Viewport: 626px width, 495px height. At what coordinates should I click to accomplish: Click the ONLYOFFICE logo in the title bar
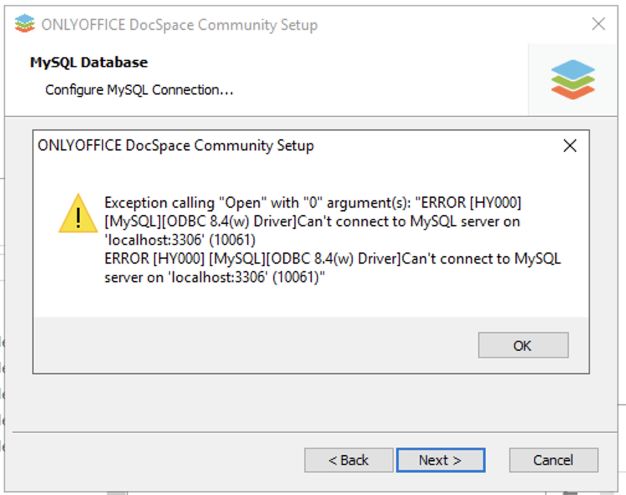24,24
